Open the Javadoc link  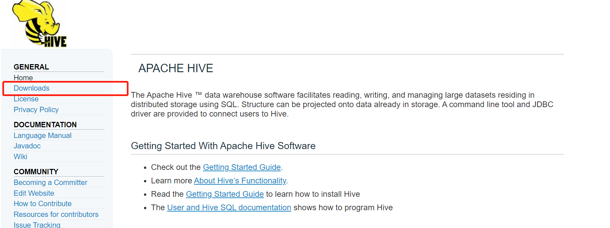[27, 146]
